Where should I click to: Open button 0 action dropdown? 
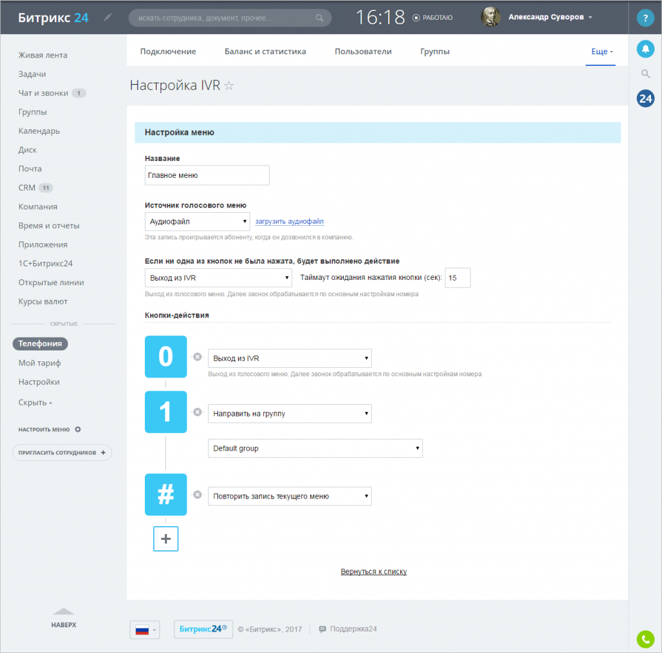pyautogui.click(x=290, y=358)
